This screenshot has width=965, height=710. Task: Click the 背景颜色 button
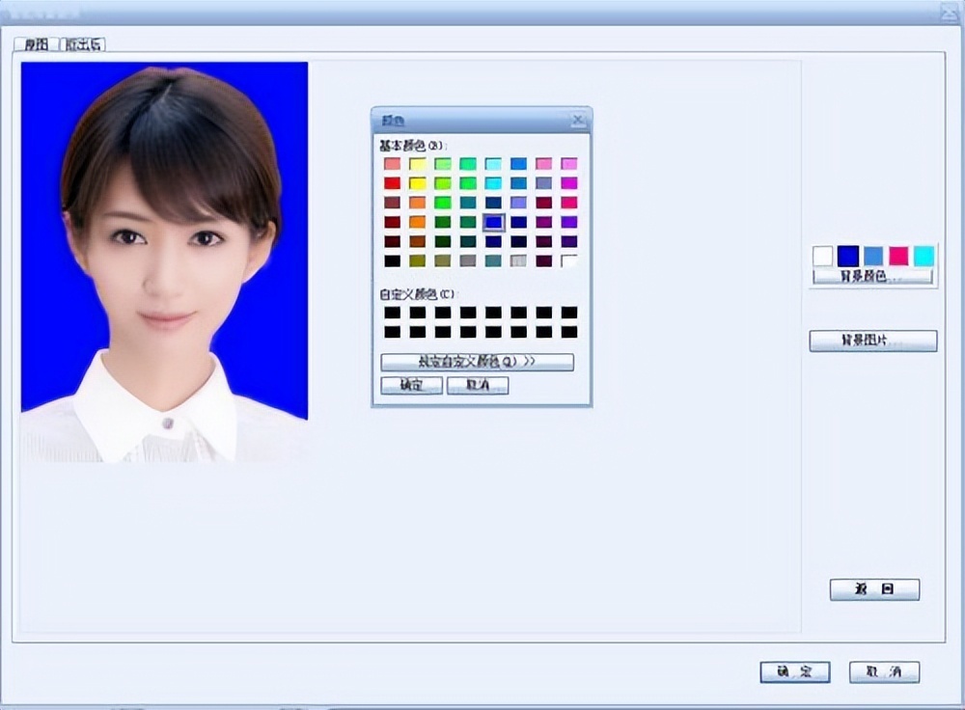coord(872,276)
